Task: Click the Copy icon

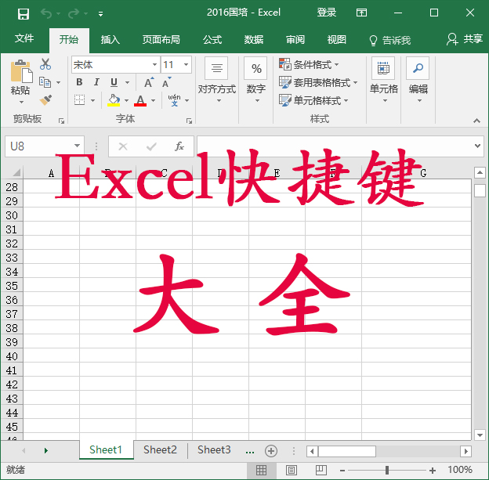Action: click(45, 82)
